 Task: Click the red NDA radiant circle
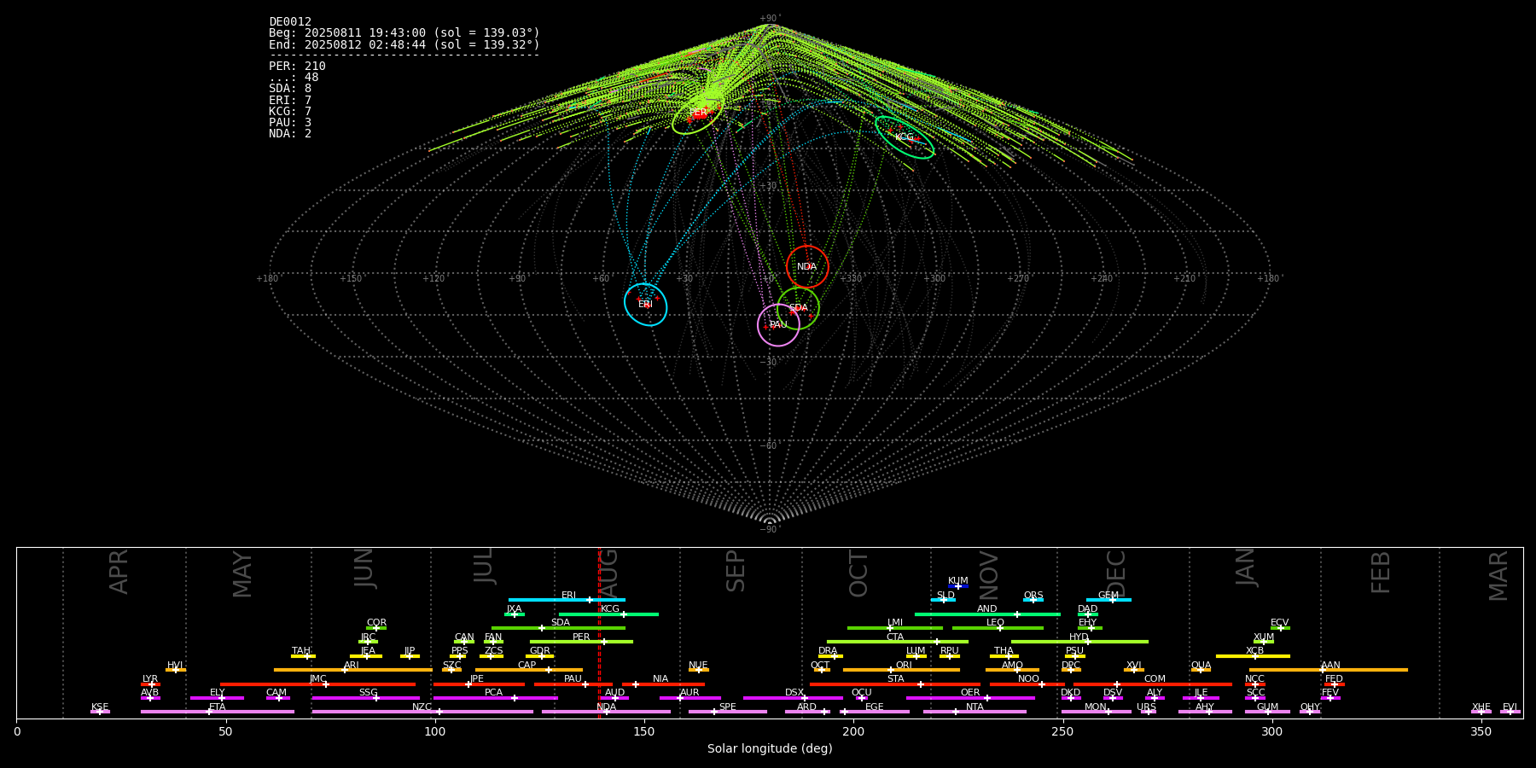click(x=807, y=266)
